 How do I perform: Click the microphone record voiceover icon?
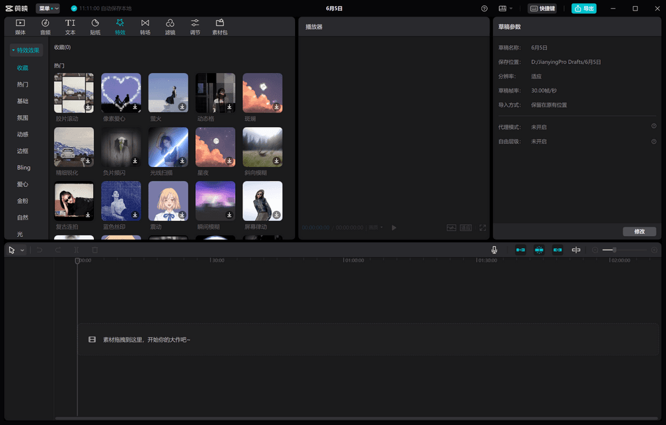pos(494,250)
